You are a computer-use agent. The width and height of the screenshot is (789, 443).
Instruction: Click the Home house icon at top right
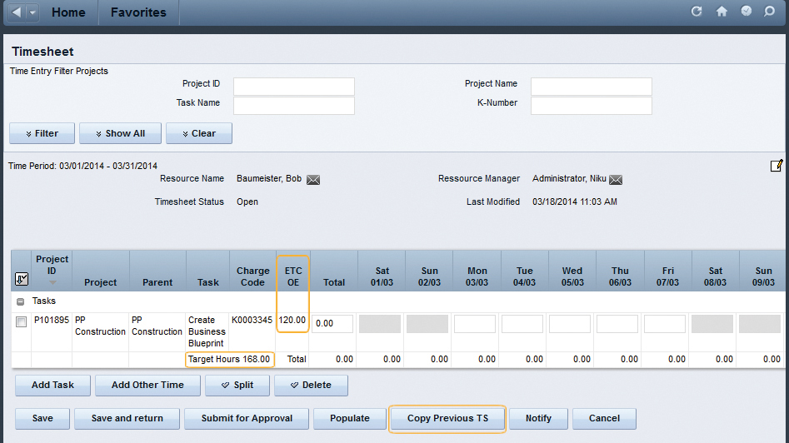[722, 12]
